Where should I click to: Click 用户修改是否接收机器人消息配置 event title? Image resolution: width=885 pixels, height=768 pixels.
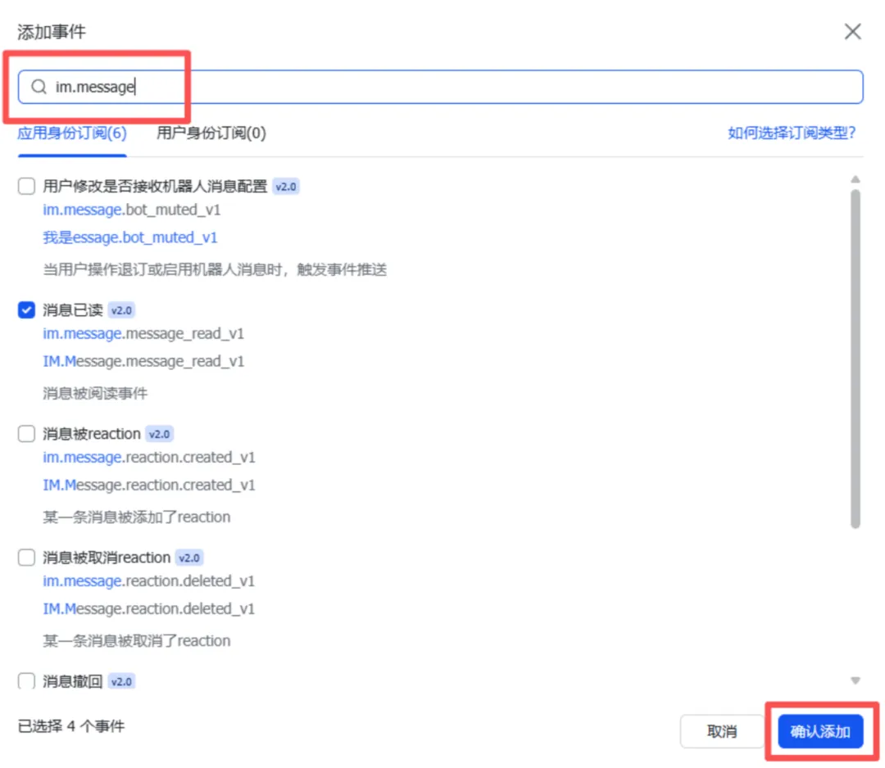[155, 186]
